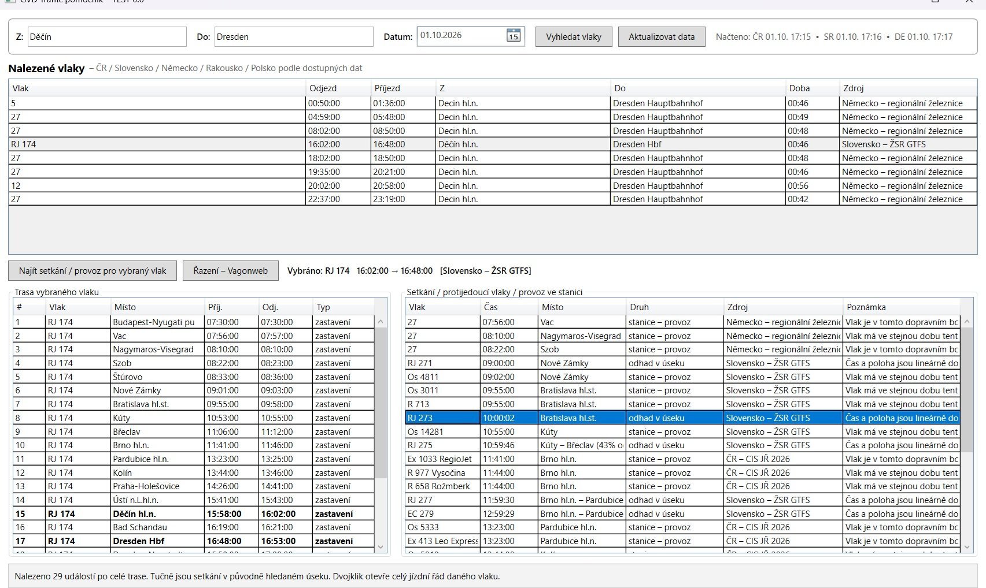Select the R 977 Vysočina meeting row
Screen dimensions: 986x588
682,473
